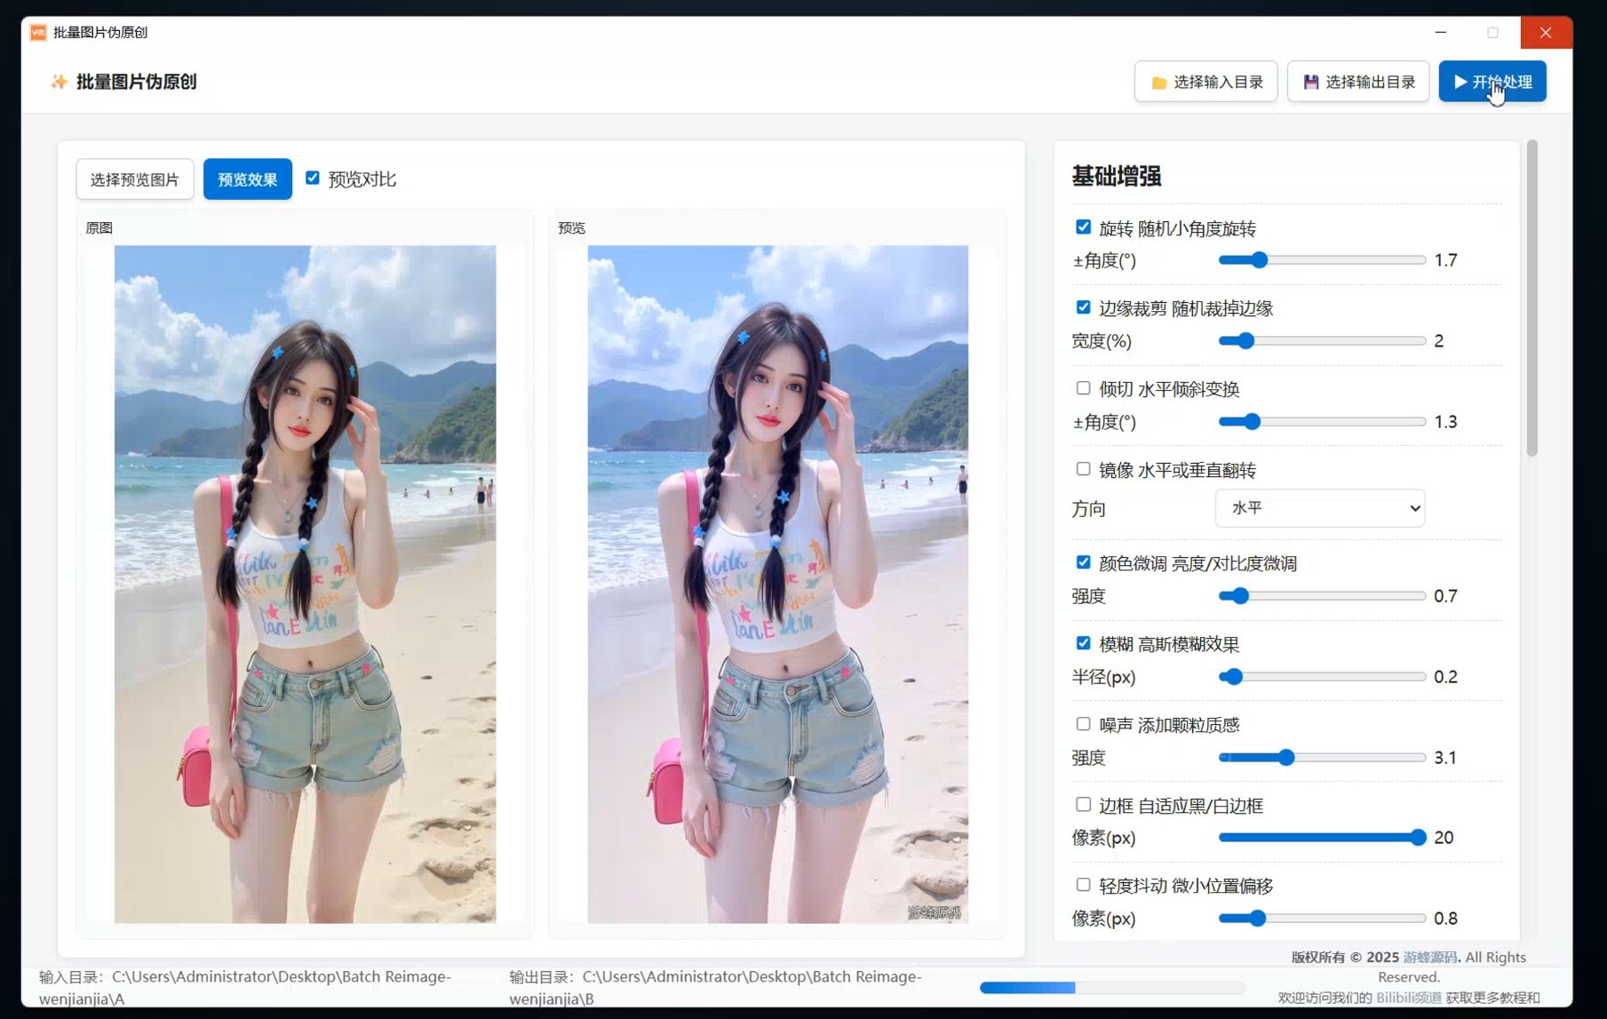Adjust the noise 强度 slider at 3.1
1607x1019 pixels.
1322,758
